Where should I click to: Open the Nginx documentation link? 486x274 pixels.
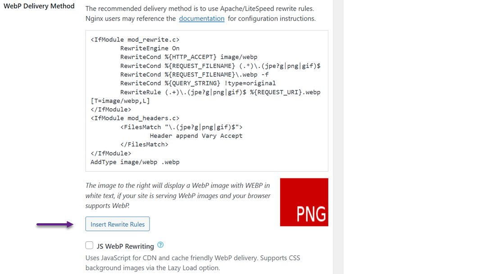click(201, 18)
